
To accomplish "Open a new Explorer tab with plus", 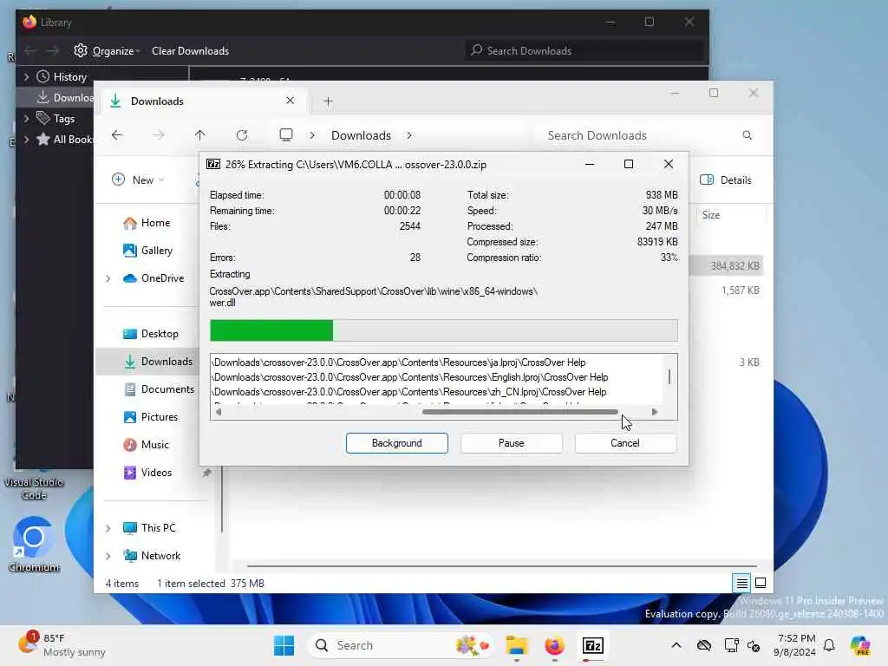I will tap(328, 101).
